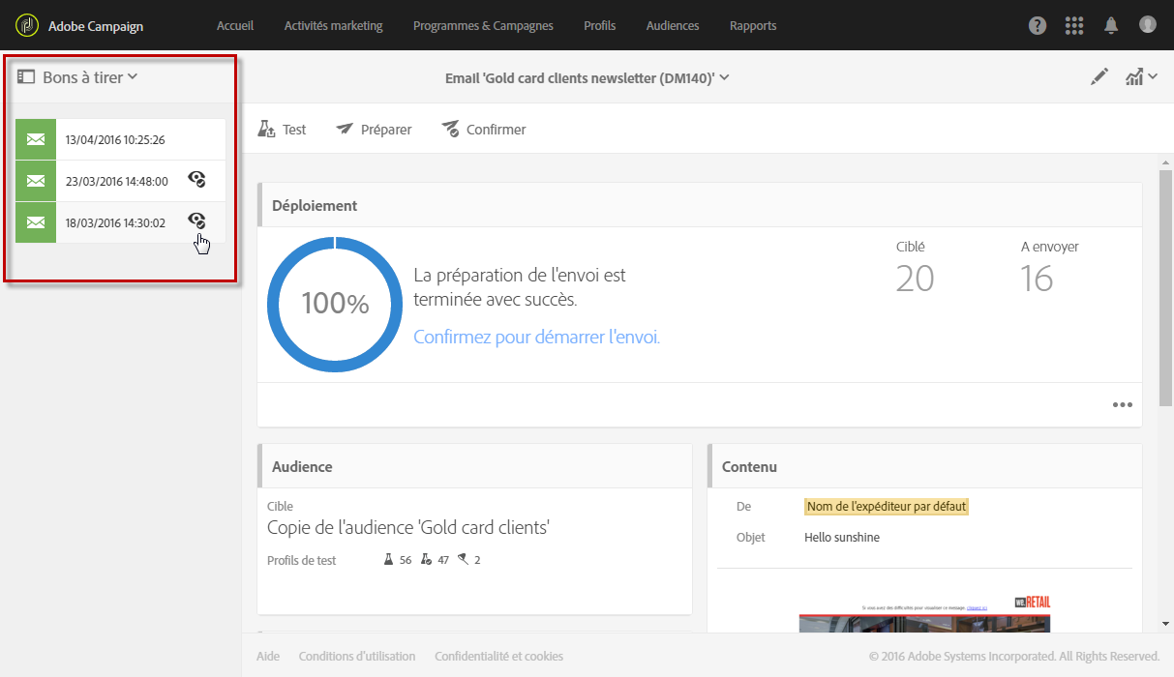This screenshot has width=1174, height=677.
Task: Click the Ciblé count of 20
Action: click(x=915, y=279)
